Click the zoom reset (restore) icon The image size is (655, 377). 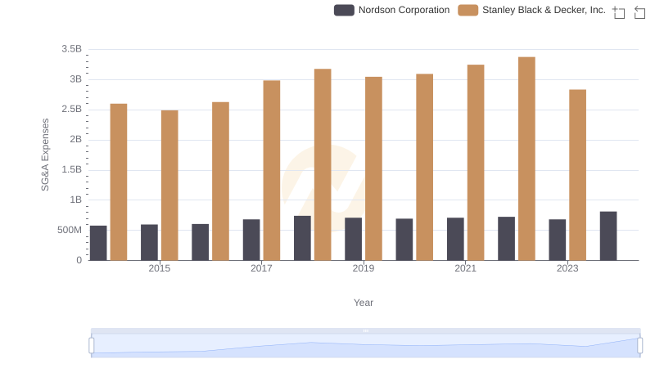pyautogui.click(x=639, y=12)
